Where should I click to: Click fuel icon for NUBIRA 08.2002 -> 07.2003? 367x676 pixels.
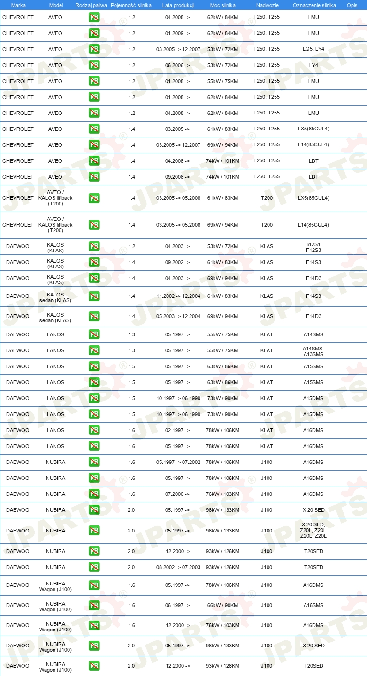point(94,567)
